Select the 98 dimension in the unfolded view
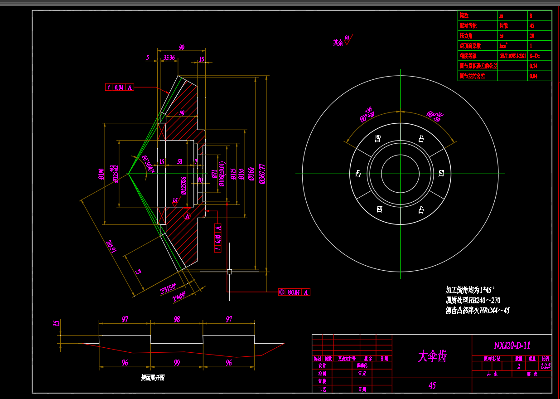The height and width of the screenshot is (399, 560). [177, 319]
